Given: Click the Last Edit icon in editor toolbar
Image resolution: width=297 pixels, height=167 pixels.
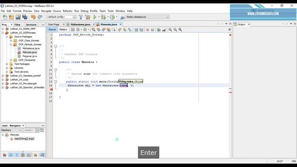Looking at the screenshot, I should point(73,30).
